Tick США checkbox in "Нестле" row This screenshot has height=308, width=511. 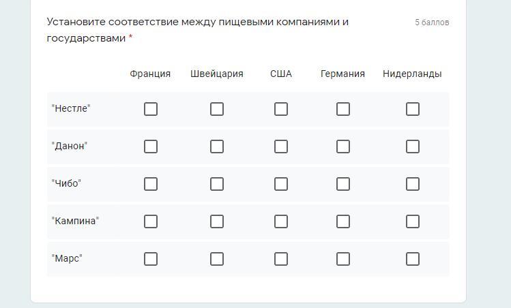[281, 109]
